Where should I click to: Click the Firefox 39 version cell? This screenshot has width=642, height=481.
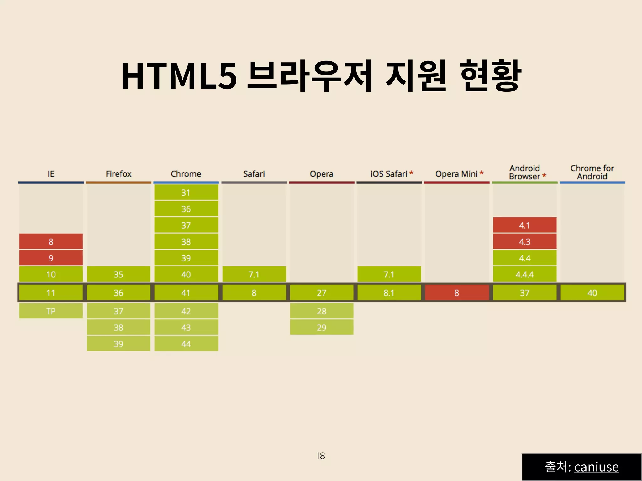pyautogui.click(x=118, y=344)
